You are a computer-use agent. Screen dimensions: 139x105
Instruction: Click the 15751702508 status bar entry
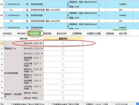[x=121, y=104]
